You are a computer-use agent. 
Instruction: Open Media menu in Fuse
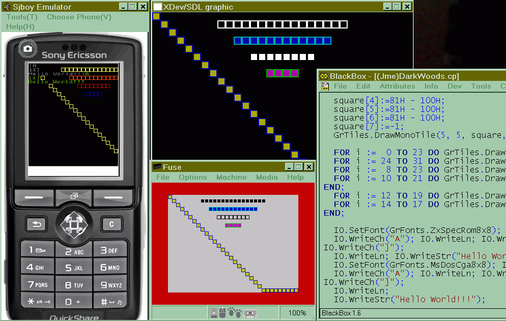(x=267, y=177)
